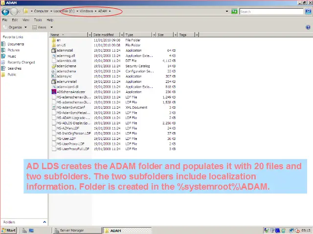The image size is (313, 234).
Task: Select the MS-ADLDS-DisplaySp... LDF file
Action: 74,123
